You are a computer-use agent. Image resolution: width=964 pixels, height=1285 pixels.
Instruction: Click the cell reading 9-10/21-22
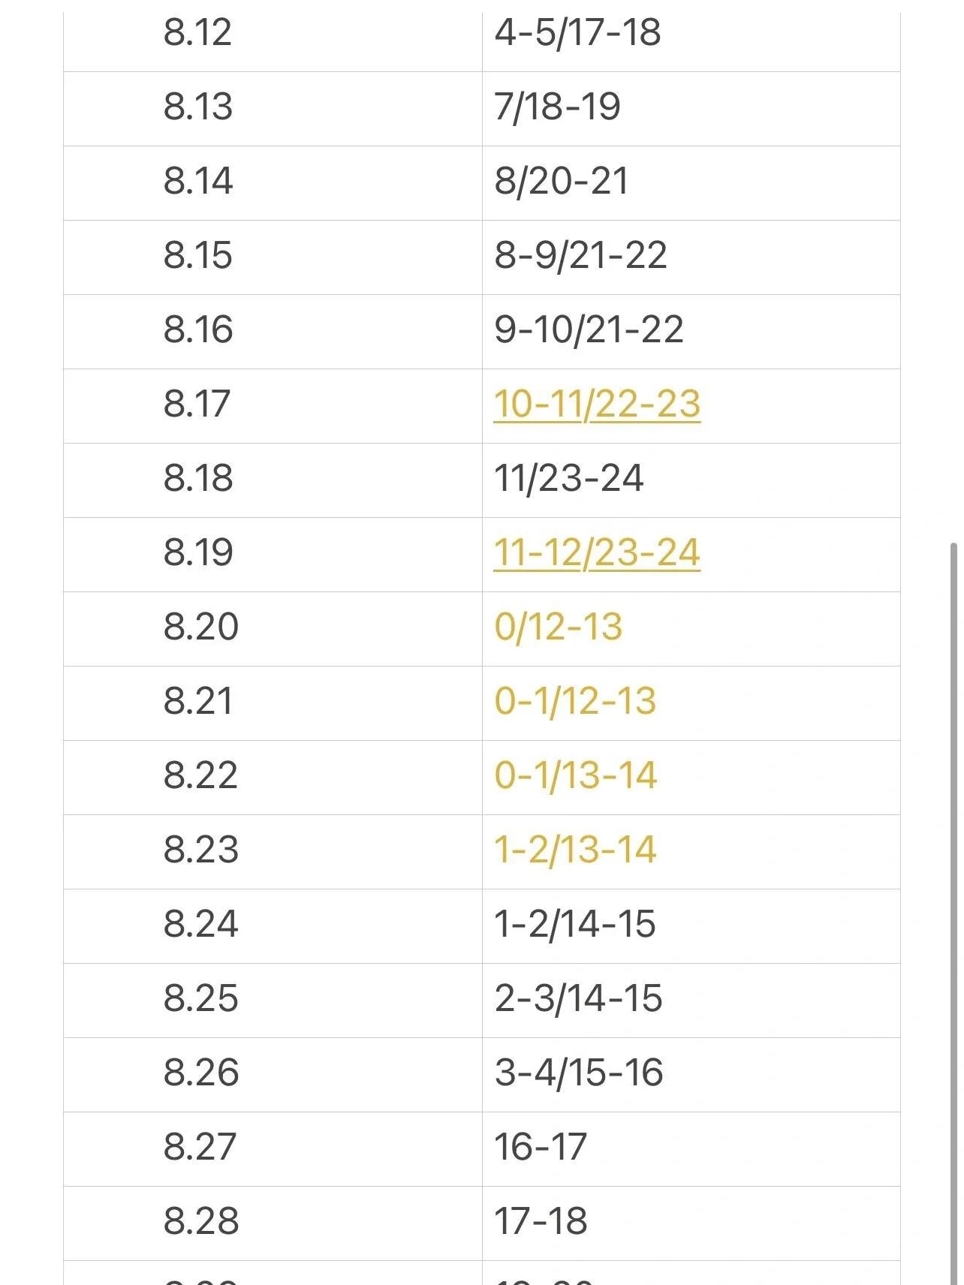[691, 332]
